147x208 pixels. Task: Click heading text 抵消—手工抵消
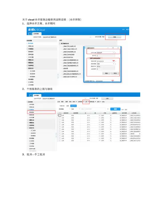pyautogui.click(x=36, y=154)
